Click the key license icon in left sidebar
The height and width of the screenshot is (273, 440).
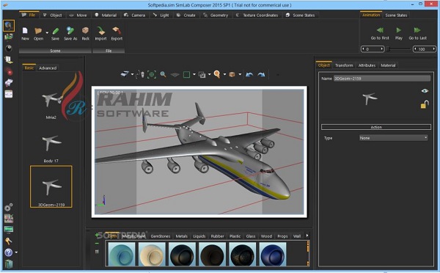pyautogui.click(x=8, y=241)
